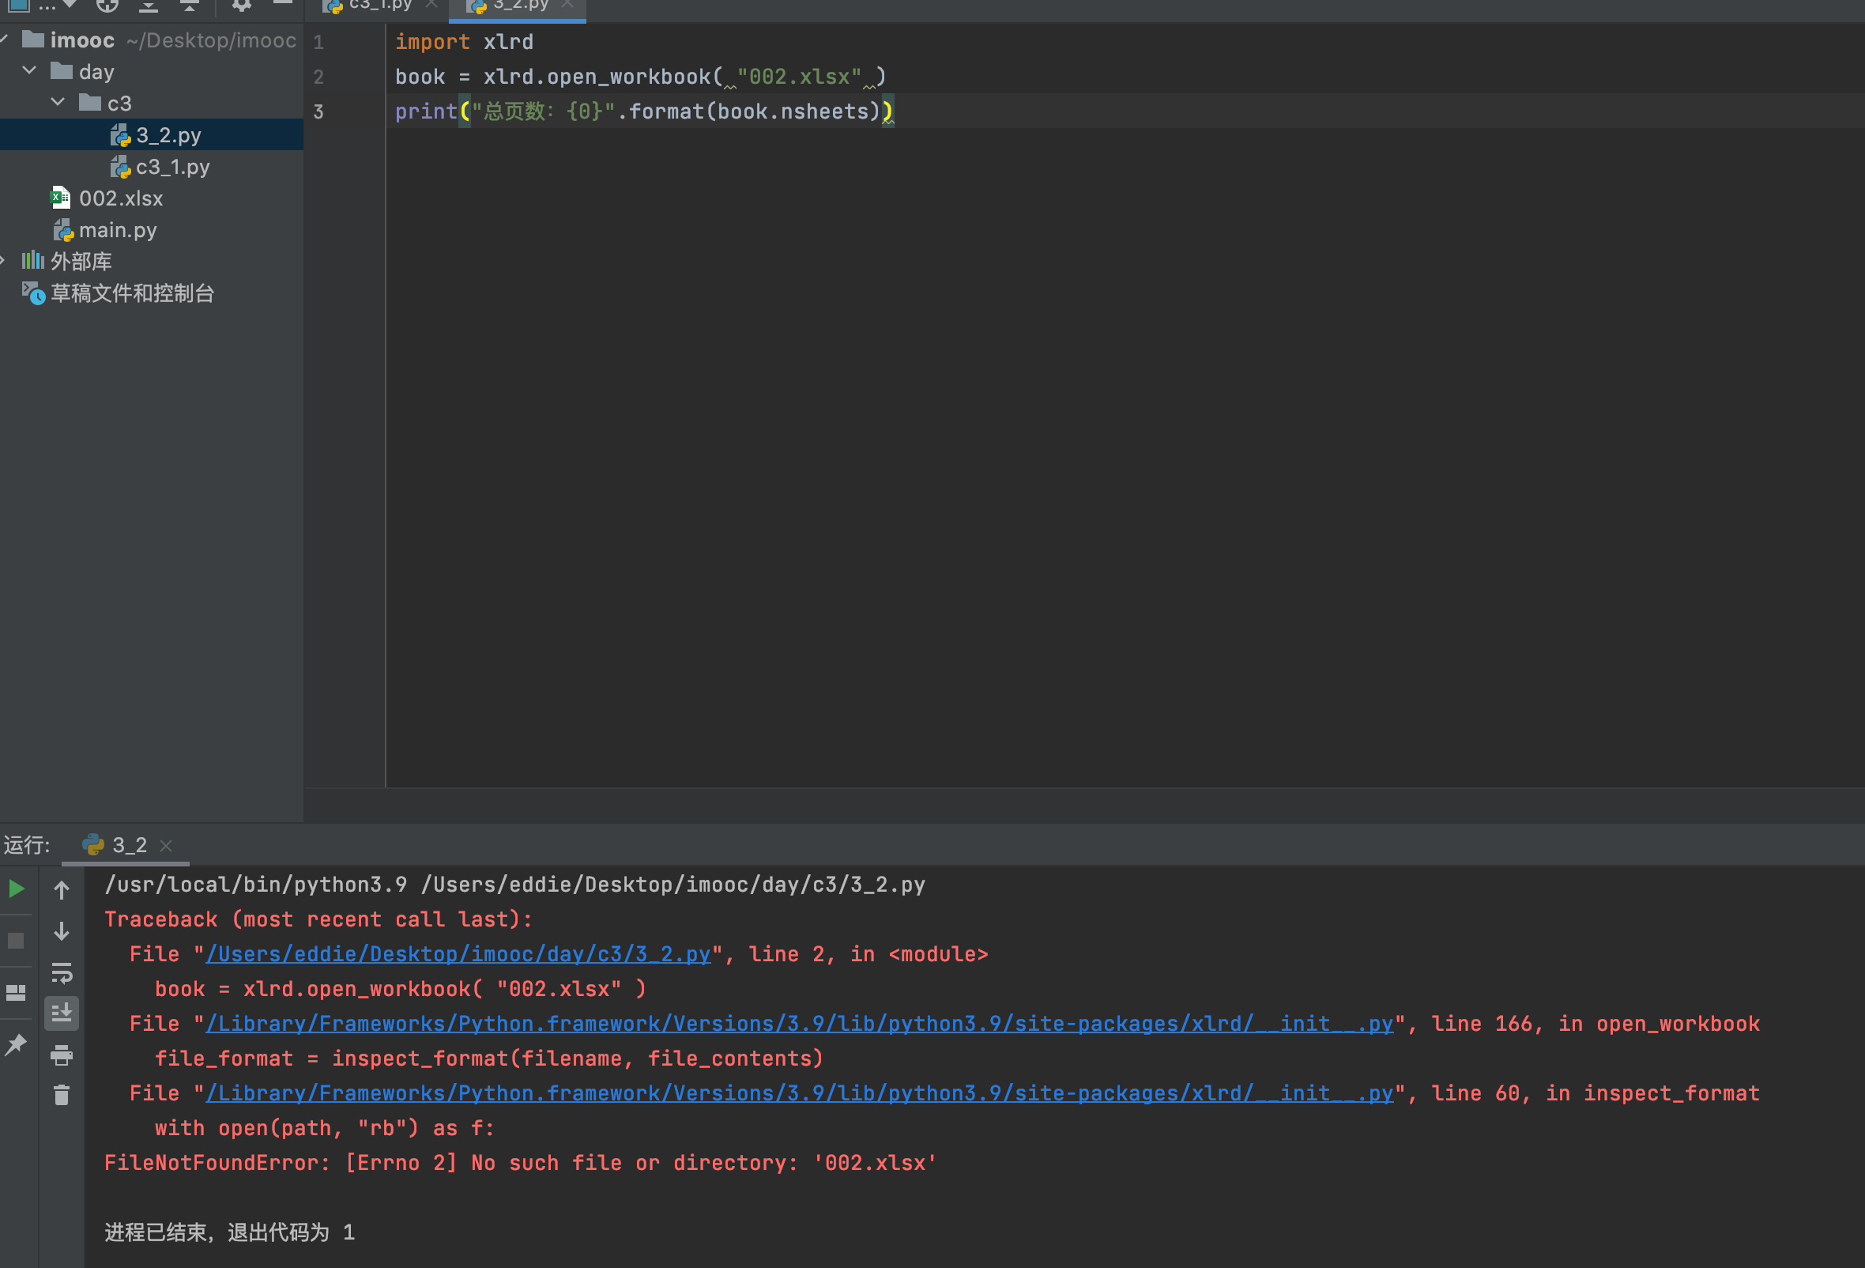Collapse the imooc project root chevron
The width and height of the screenshot is (1865, 1268).
tap(3, 39)
